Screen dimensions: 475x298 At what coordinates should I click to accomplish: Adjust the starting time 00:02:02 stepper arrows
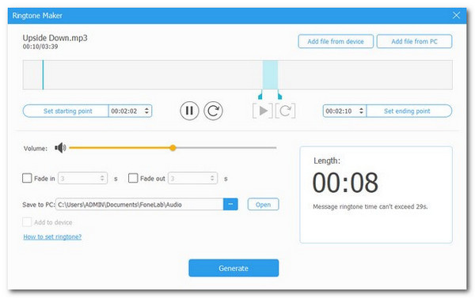pyautogui.click(x=146, y=111)
